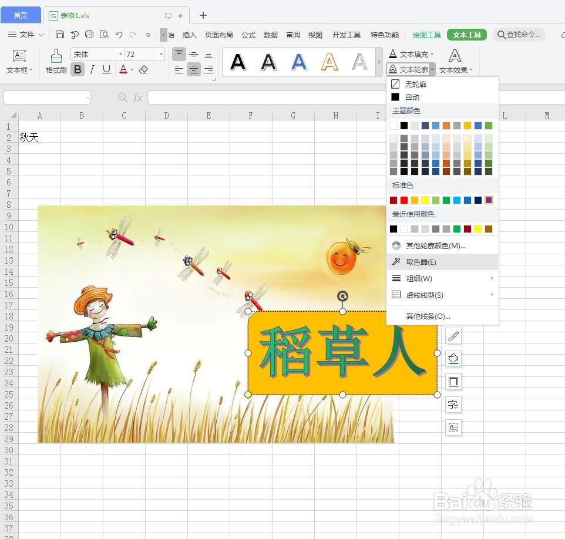The image size is (565, 539).
Task: Click the Redo arrow icon
Action: (x=133, y=35)
